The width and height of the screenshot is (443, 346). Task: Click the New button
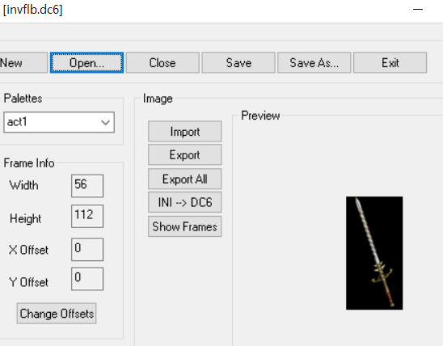pos(23,63)
